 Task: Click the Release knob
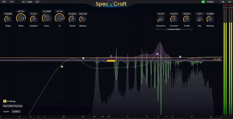click(83, 19)
